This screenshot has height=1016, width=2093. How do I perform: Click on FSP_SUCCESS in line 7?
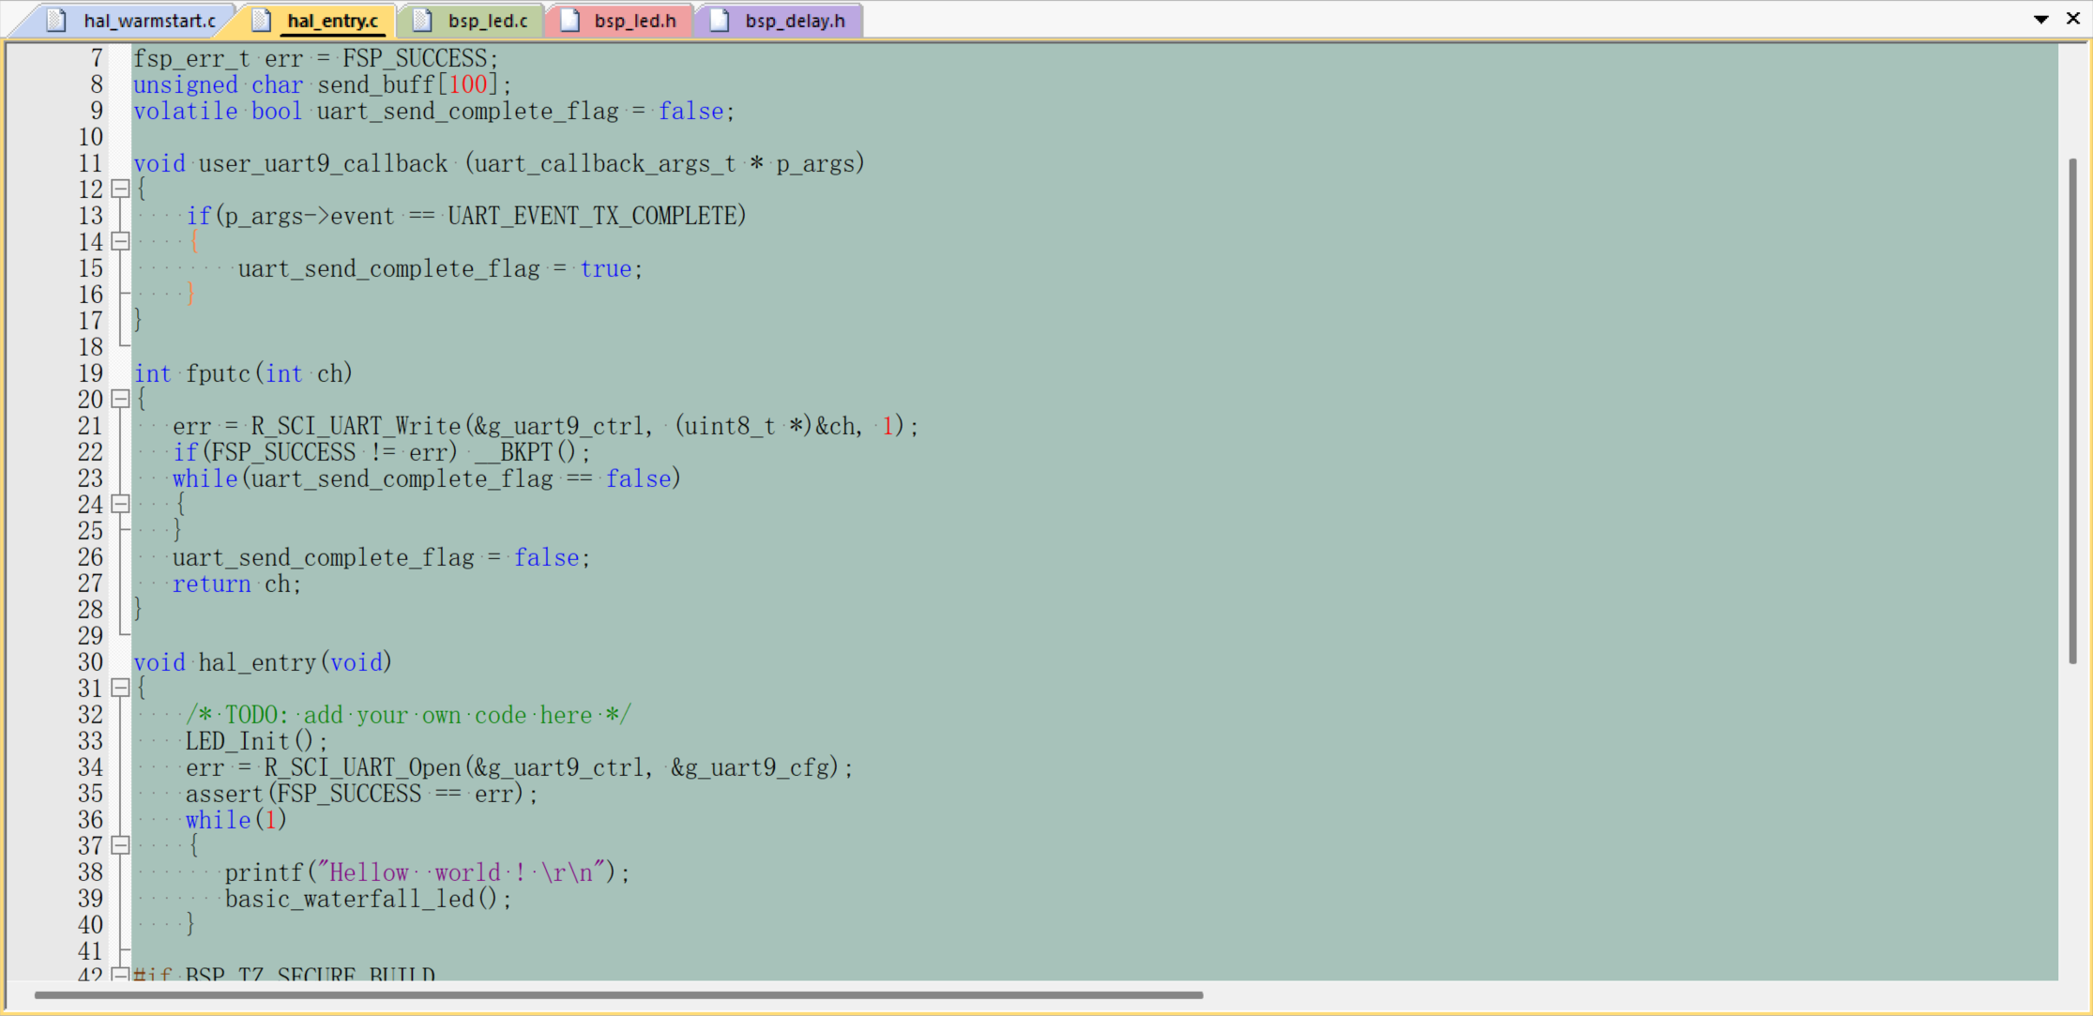415,58
